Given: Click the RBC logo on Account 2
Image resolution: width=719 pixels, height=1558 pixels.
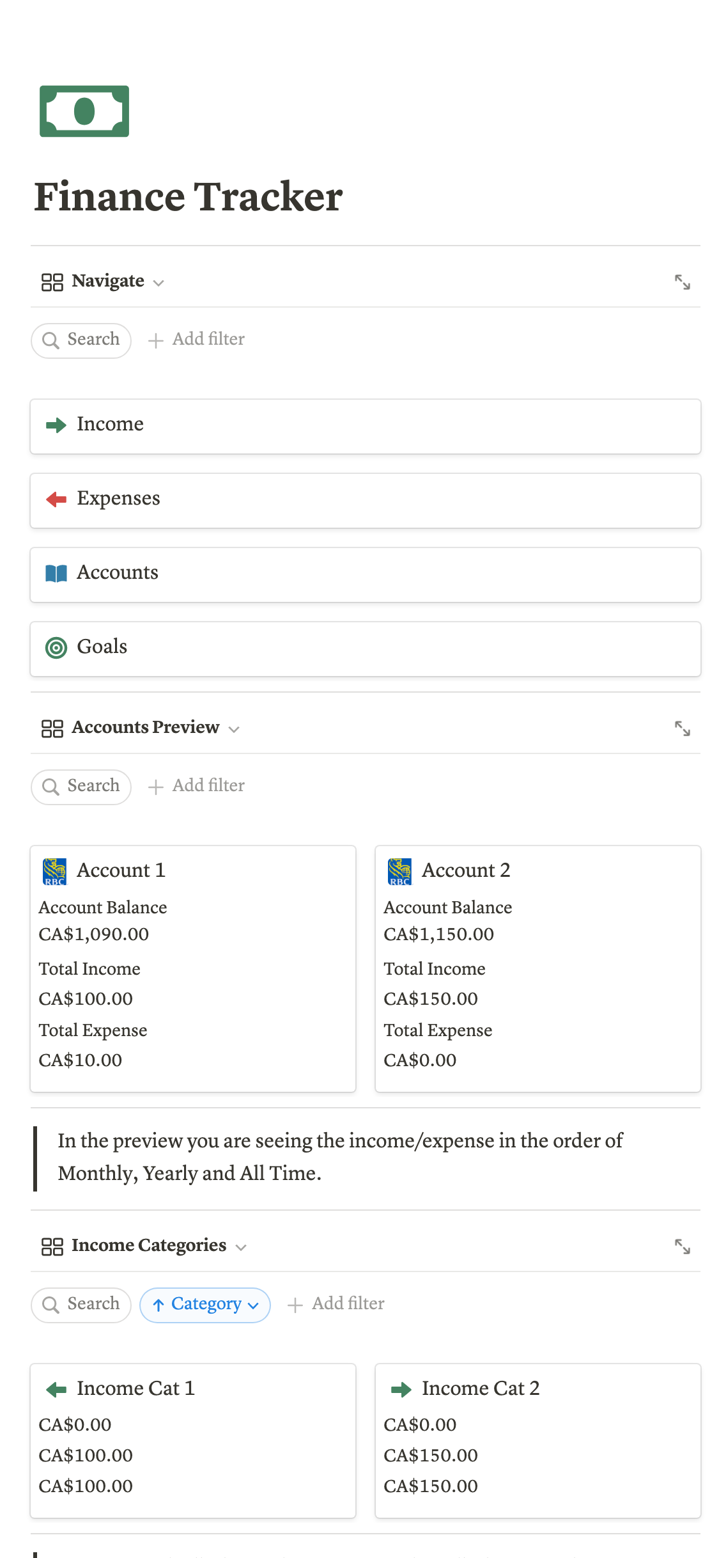Looking at the screenshot, I should 400,871.
